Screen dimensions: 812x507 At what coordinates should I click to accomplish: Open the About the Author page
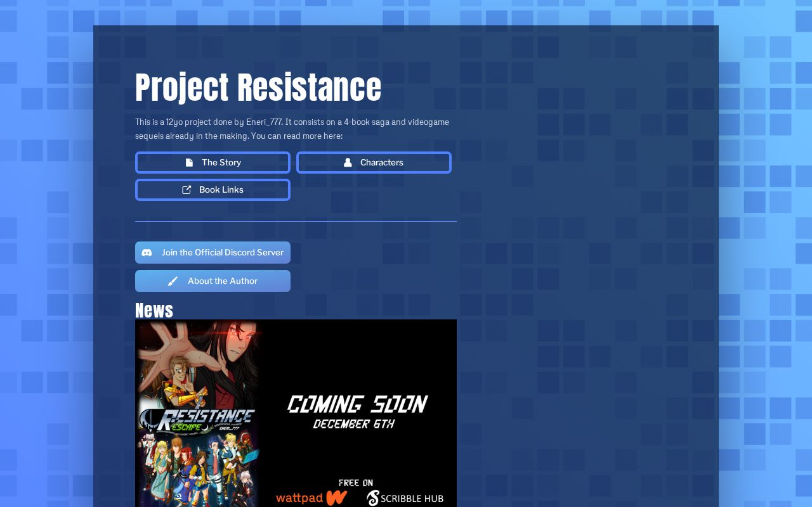tap(213, 281)
